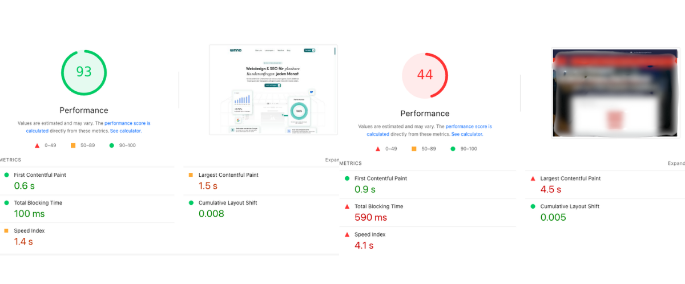
Task: Click 'Total Blocking Time' label above 590 ms
Action: (x=379, y=206)
